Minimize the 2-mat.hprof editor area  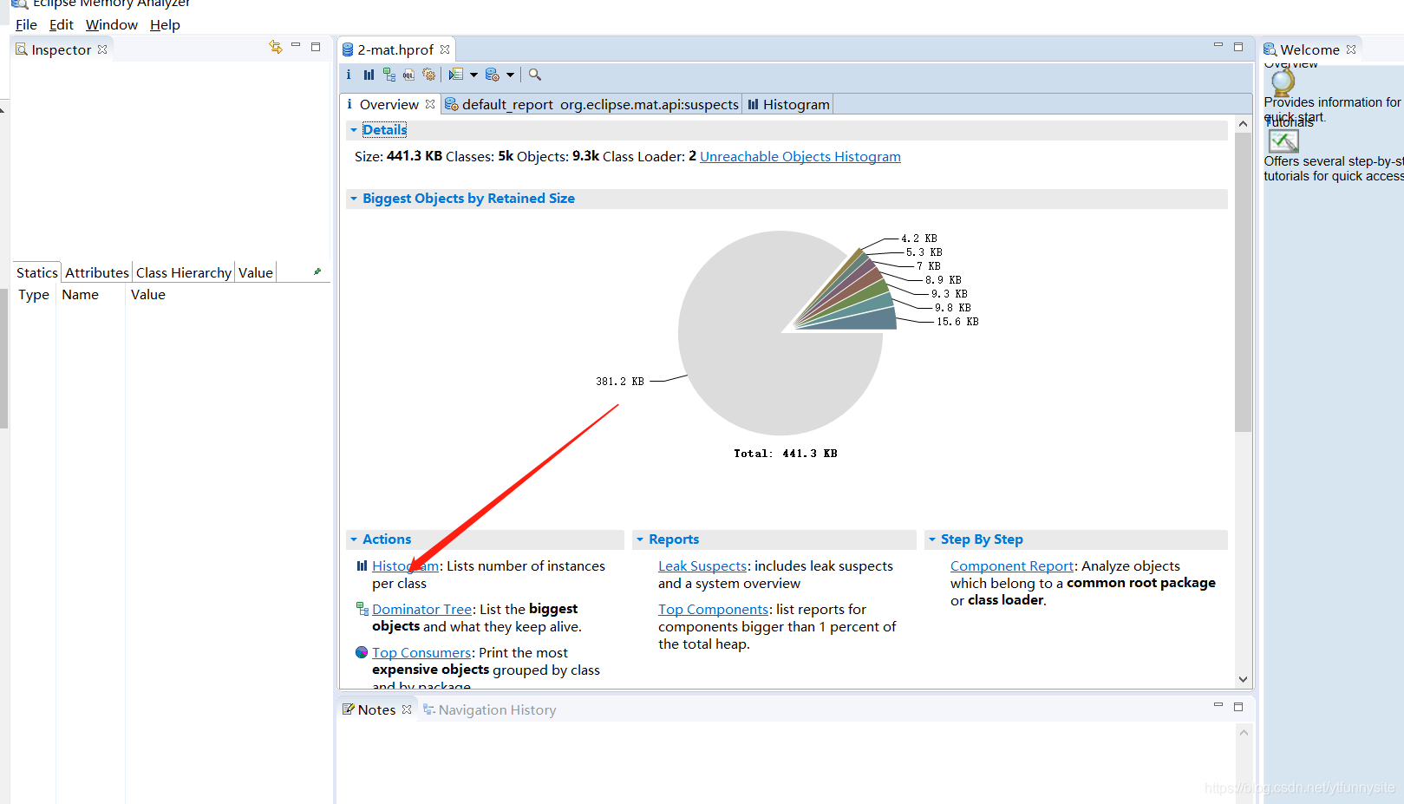tap(1218, 45)
